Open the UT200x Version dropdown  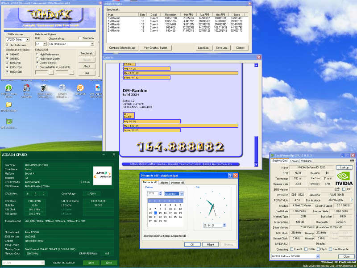tap(27, 39)
